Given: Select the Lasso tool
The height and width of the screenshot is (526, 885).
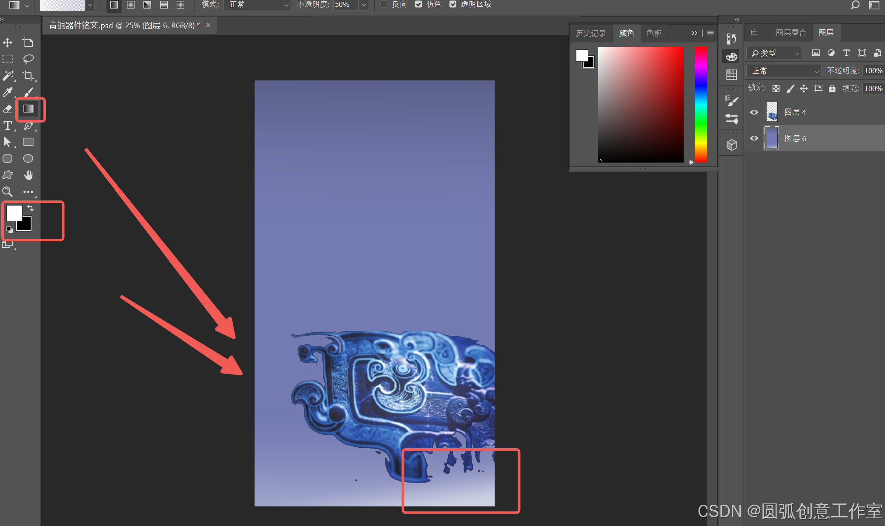Looking at the screenshot, I should 28,59.
